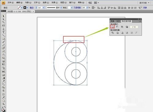
Task: Select the Type tool
Action: point(3,32)
